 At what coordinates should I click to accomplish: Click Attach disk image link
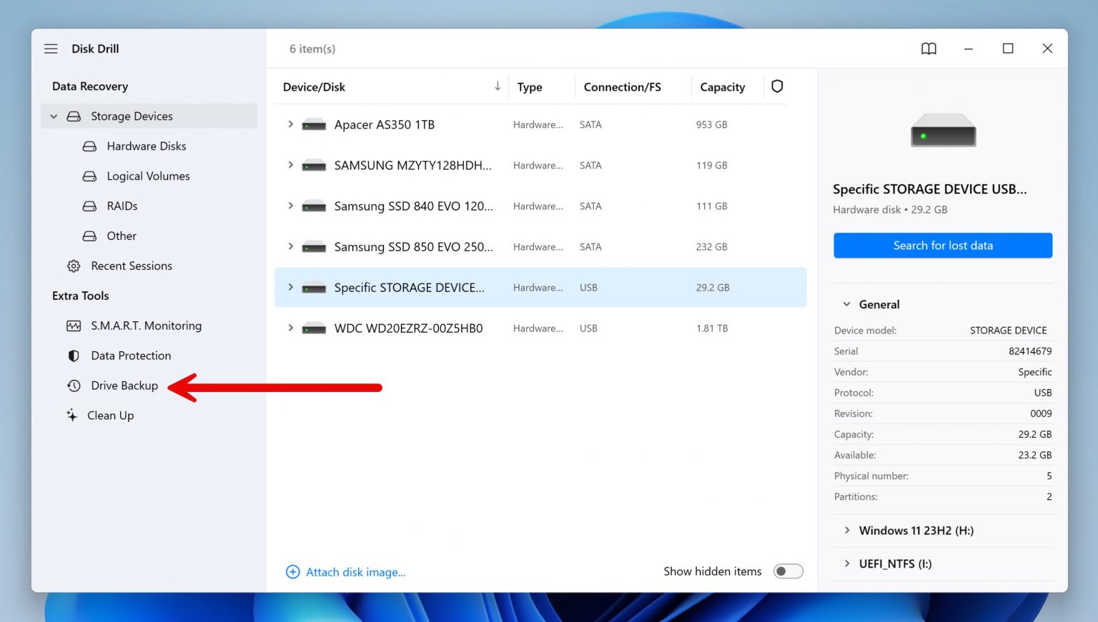(x=355, y=572)
